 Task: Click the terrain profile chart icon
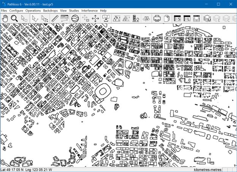(x=65, y=18)
